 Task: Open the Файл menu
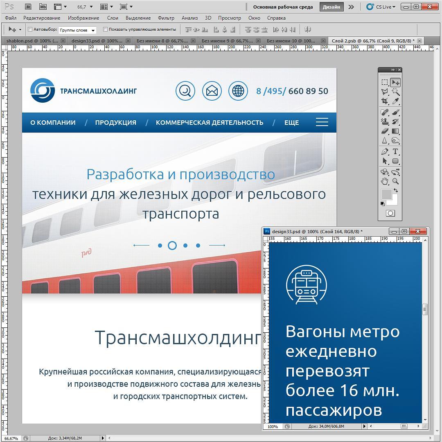11,18
